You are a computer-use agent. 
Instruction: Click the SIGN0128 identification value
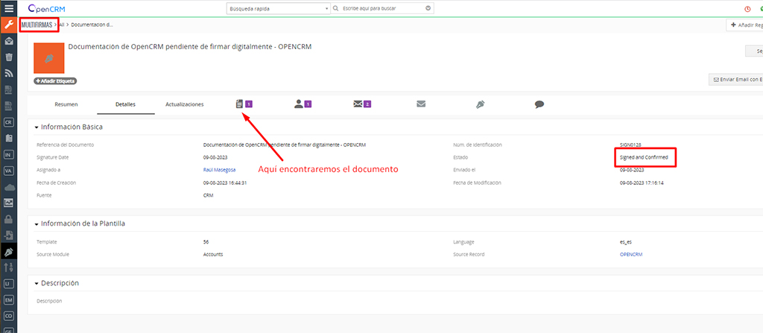(x=630, y=145)
